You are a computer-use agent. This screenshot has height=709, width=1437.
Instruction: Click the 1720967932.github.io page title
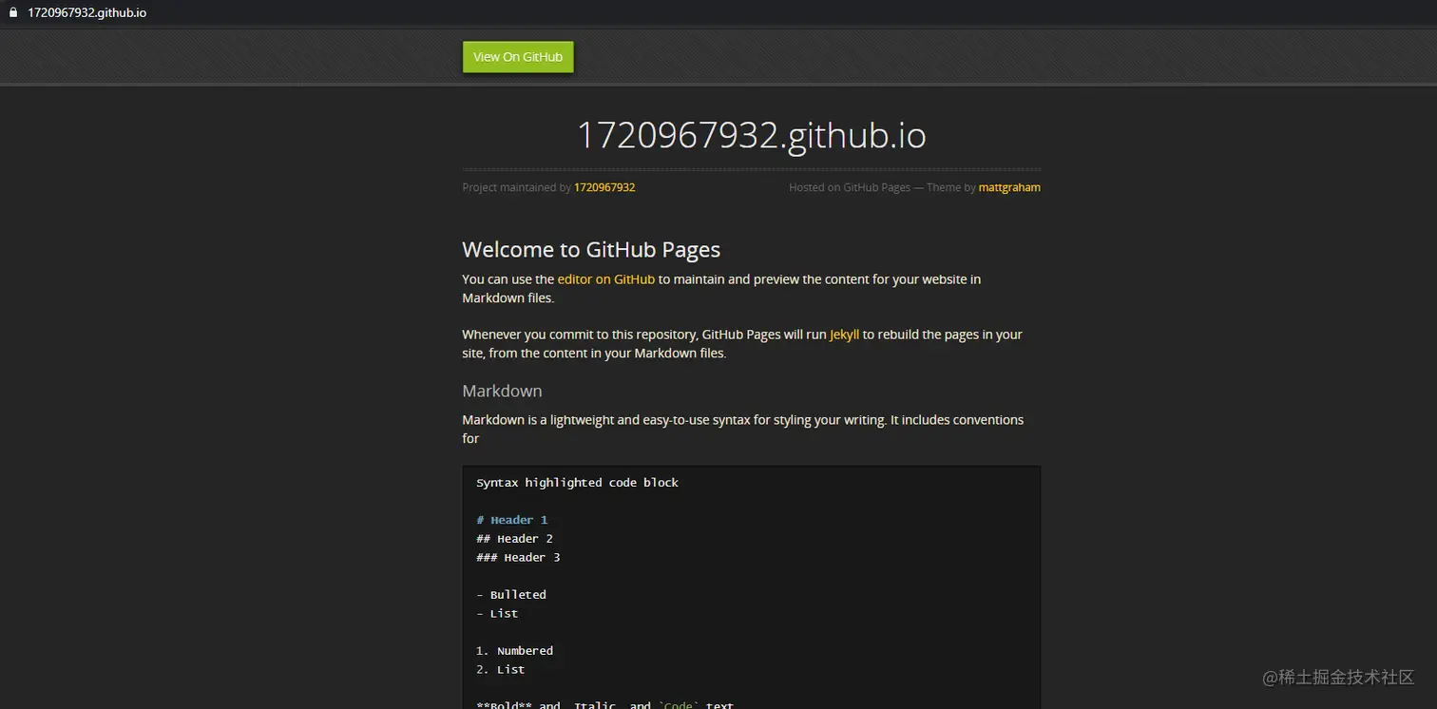[x=752, y=135]
